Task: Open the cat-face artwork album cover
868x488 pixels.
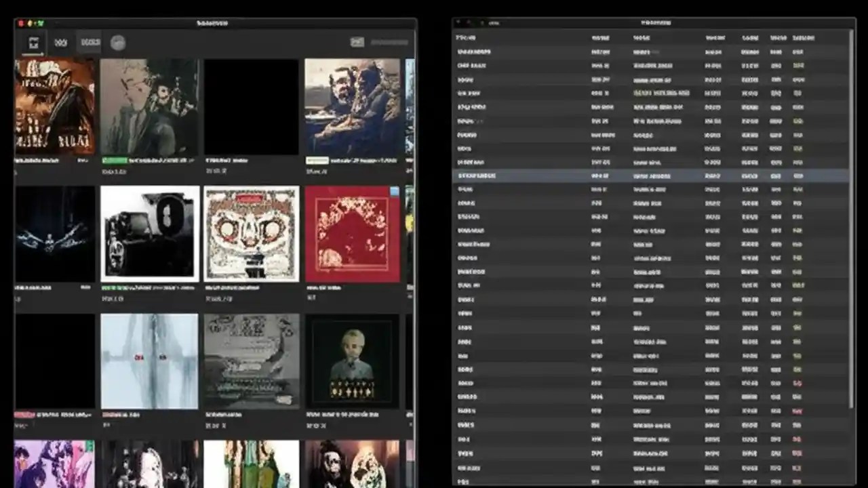Action: [251, 233]
